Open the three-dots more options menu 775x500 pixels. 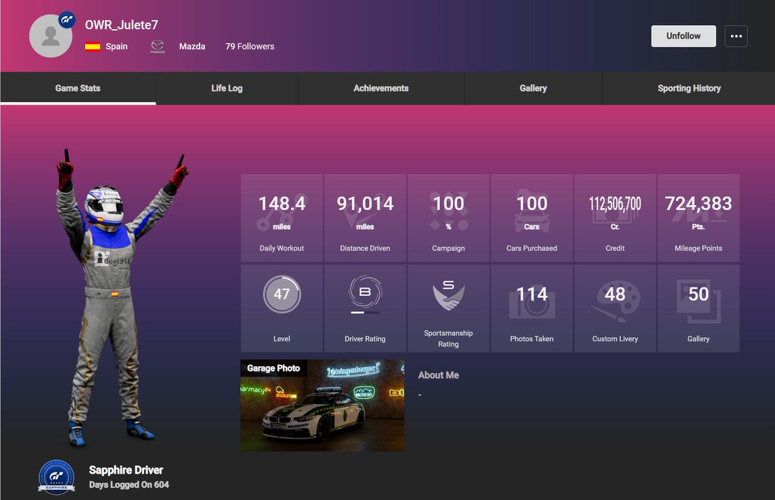coord(736,36)
